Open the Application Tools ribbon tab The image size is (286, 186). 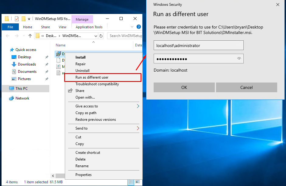(89, 27)
